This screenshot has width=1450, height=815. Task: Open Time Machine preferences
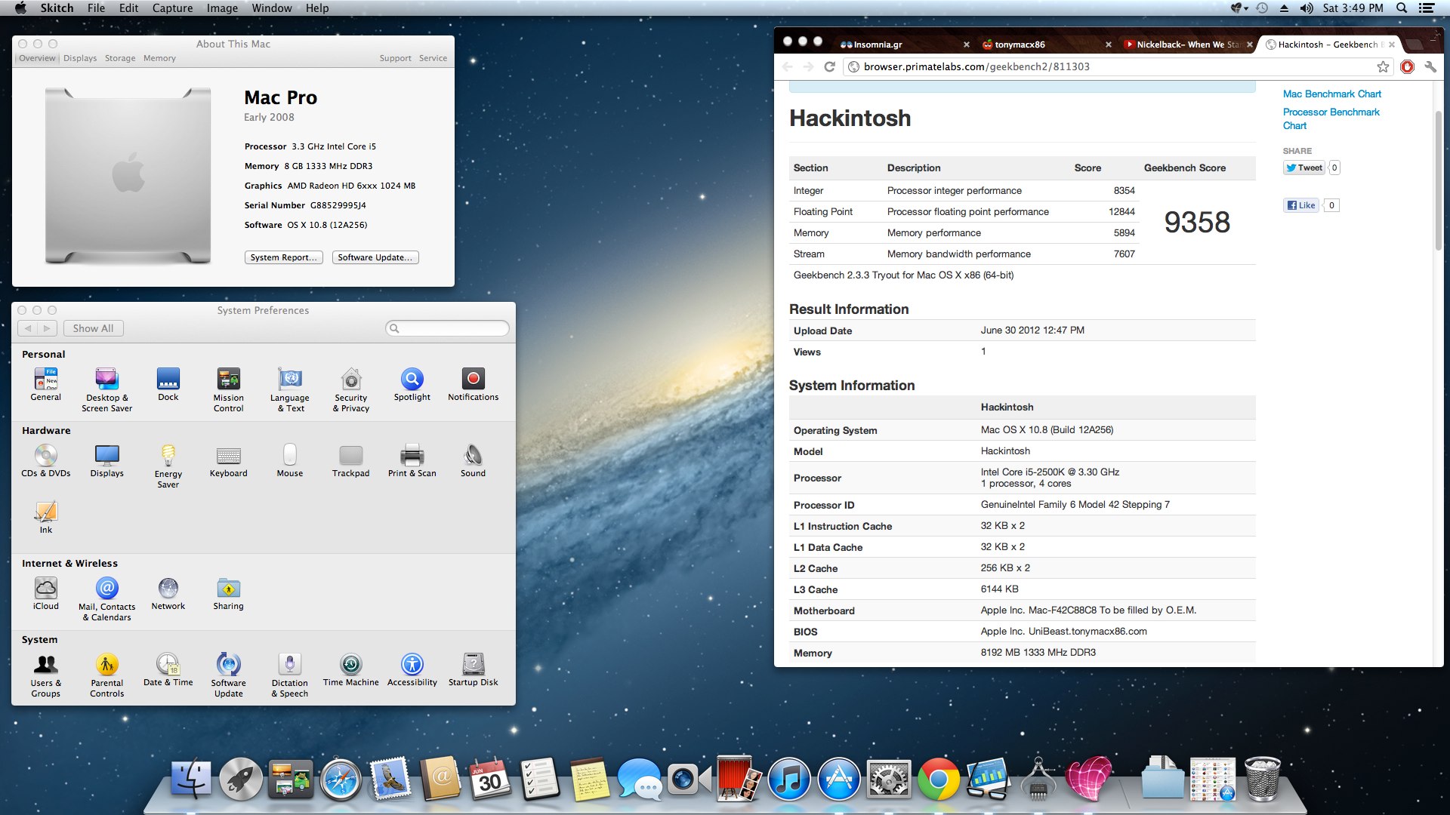pos(351,669)
